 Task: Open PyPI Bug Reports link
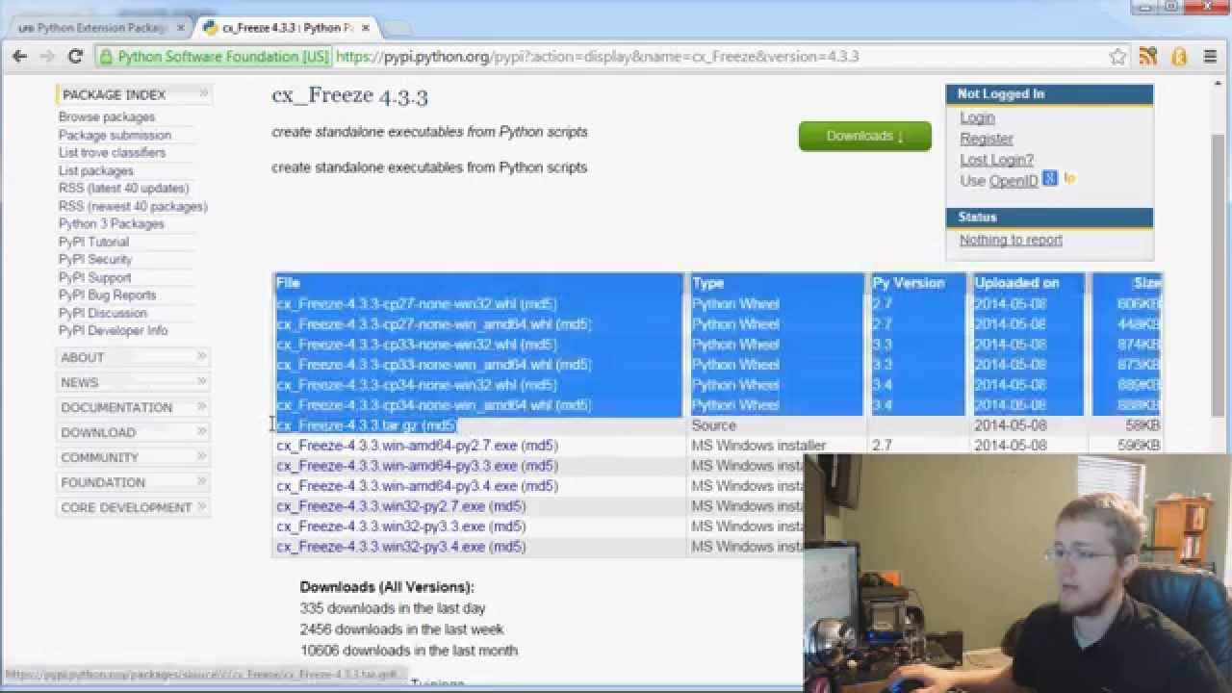(x=107, y=295)
